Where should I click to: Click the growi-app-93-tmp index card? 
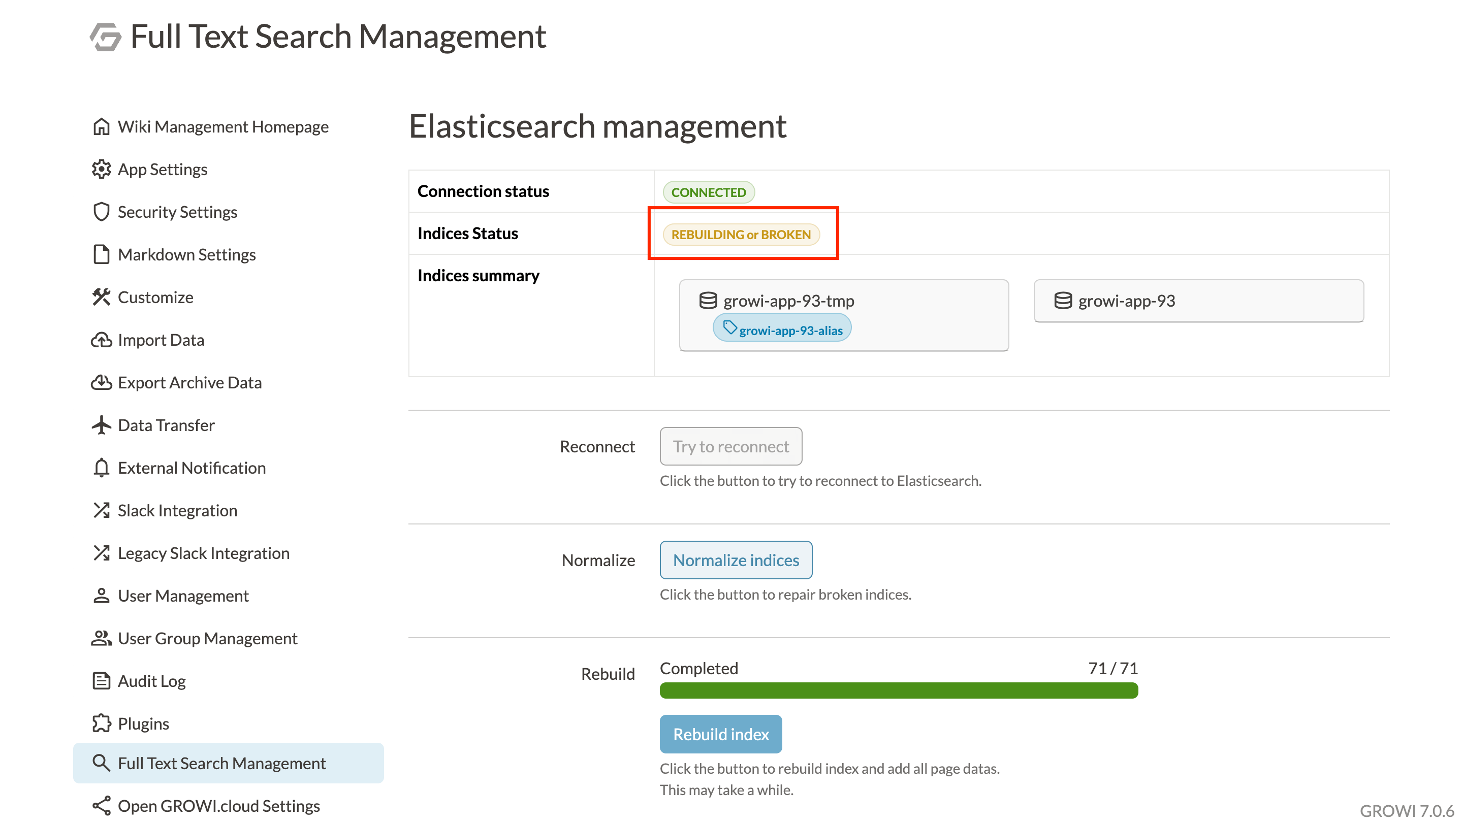844,315
